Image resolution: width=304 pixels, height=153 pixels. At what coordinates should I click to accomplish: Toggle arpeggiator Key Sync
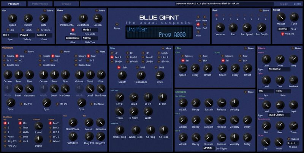(x=38, y=30)
